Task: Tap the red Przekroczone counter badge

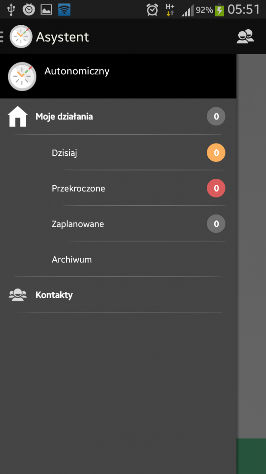Action: point(216,188)
